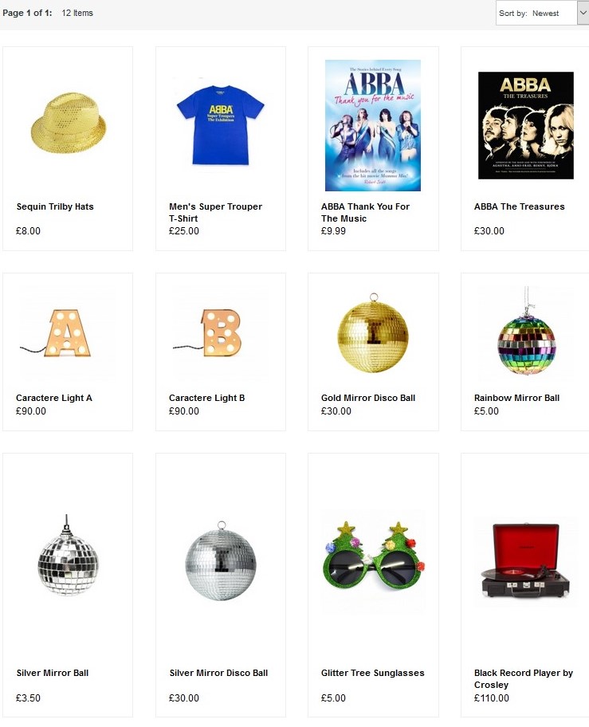Click the sort dropdown arrow button
Viewport: 589px width, 727px height.
[583, 13]
